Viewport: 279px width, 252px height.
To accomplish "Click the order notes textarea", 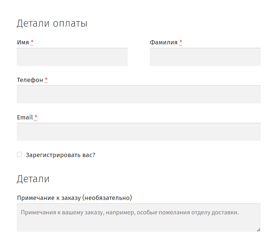I will point(139,218).
